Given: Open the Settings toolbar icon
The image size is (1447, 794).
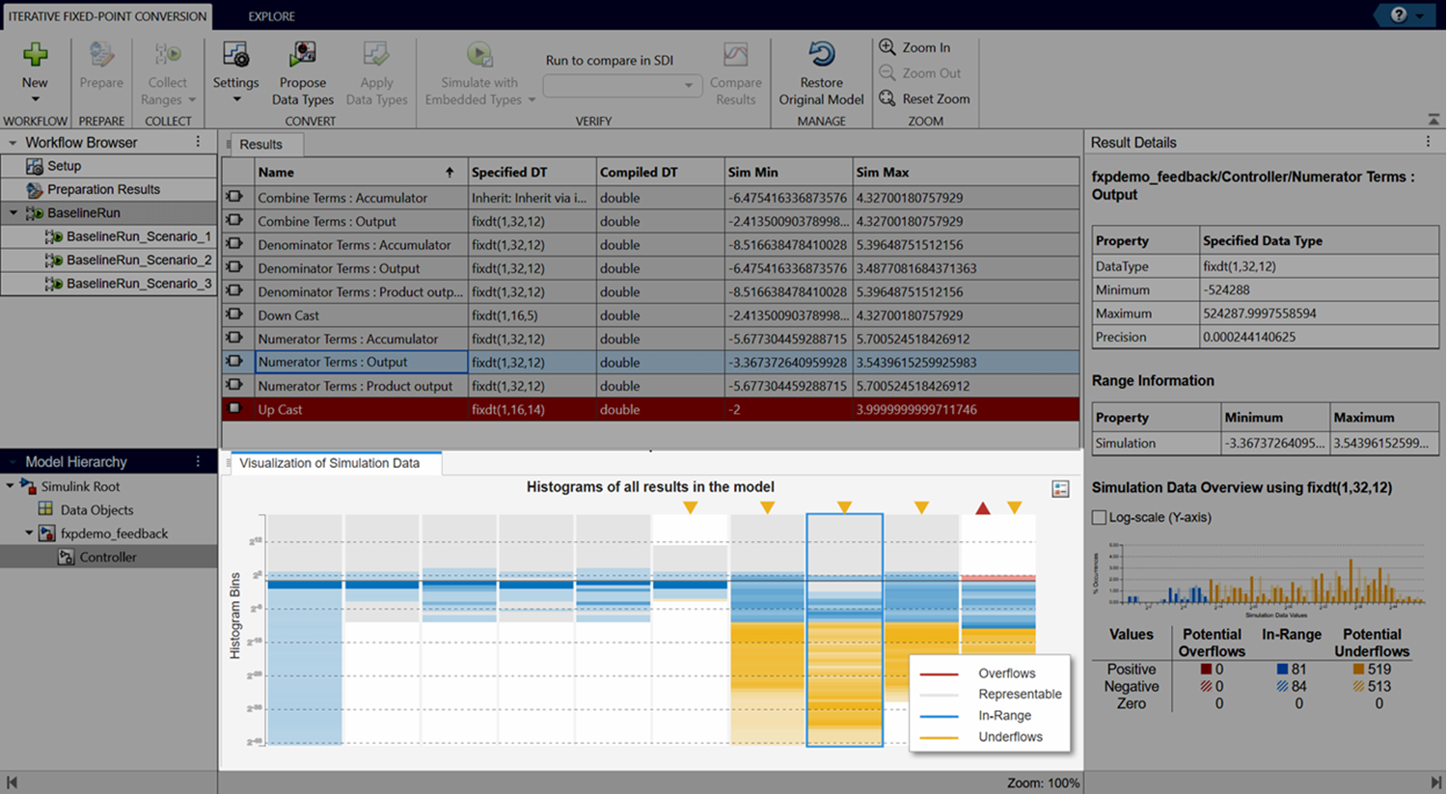Looking at the screenshot, I should pyautogui.click(x=235, y=55).
